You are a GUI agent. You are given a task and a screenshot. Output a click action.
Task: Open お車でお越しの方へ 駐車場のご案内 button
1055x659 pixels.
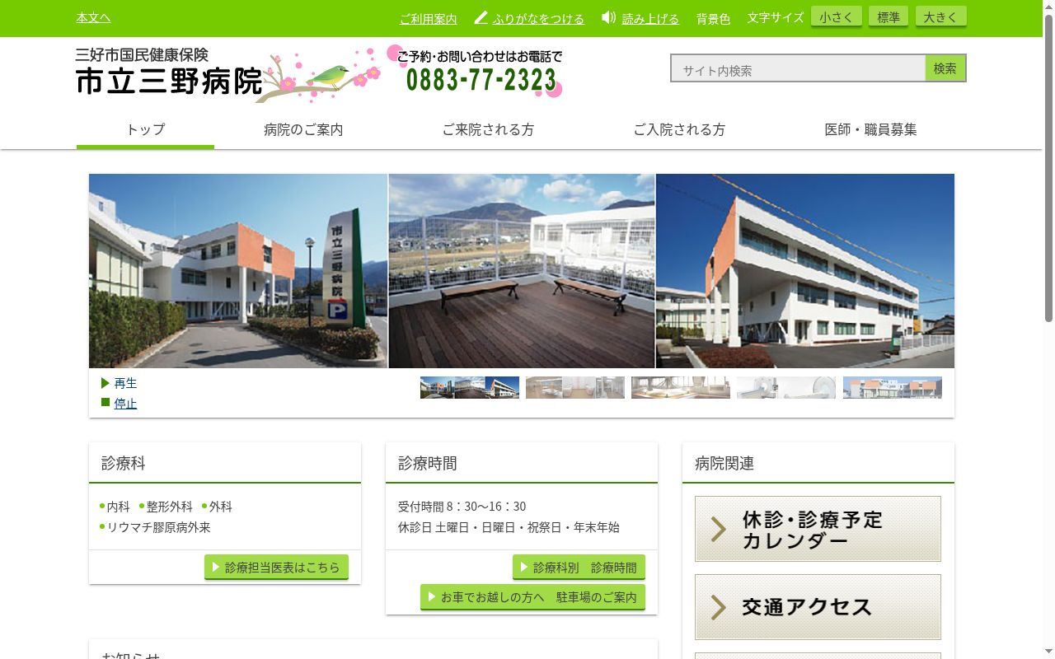532,596
